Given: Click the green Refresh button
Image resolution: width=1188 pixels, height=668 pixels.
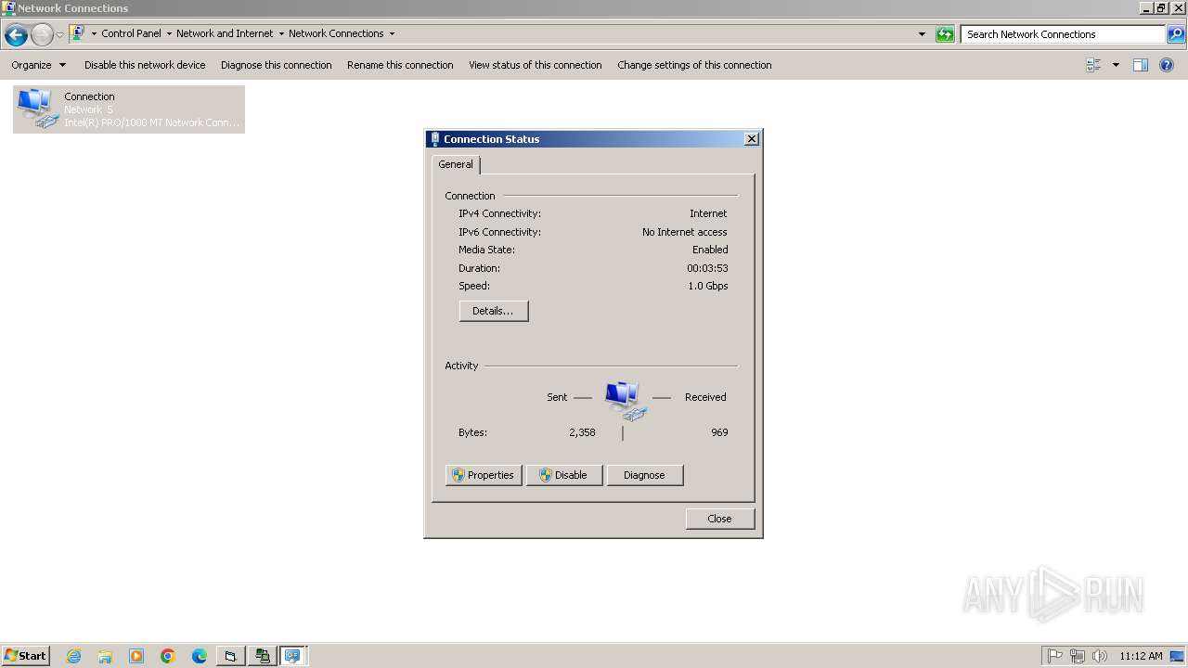Looking at the screenshot, I should point(945,34).
